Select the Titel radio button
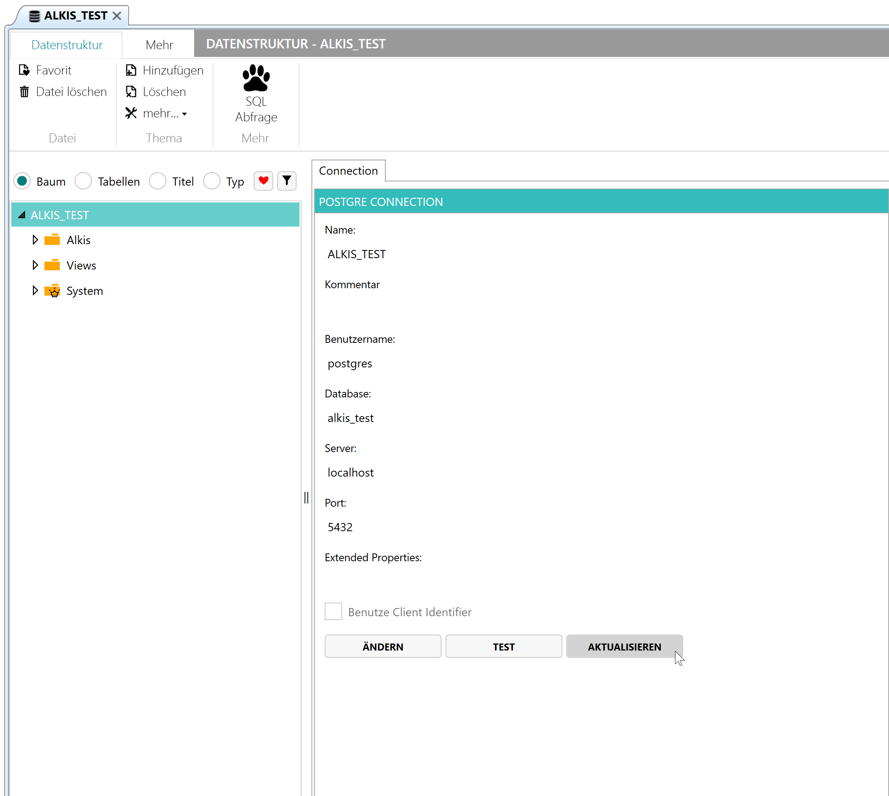 157,181
